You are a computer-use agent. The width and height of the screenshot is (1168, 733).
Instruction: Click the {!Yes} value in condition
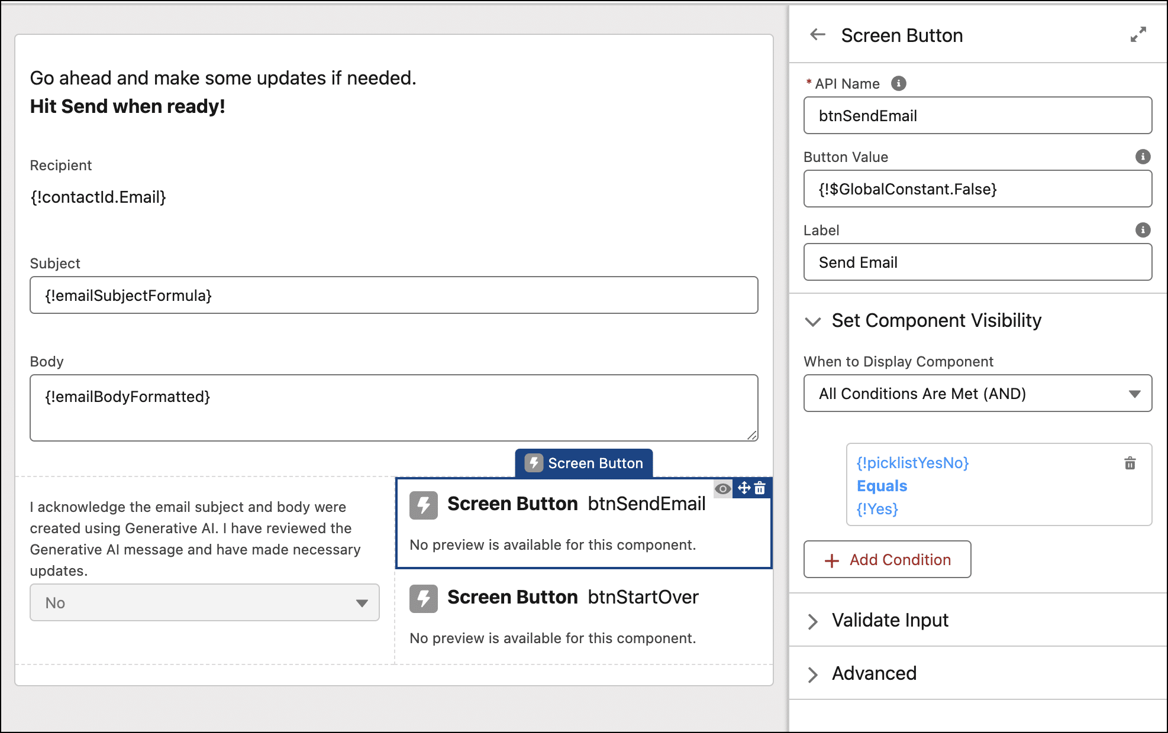[877, 509]
